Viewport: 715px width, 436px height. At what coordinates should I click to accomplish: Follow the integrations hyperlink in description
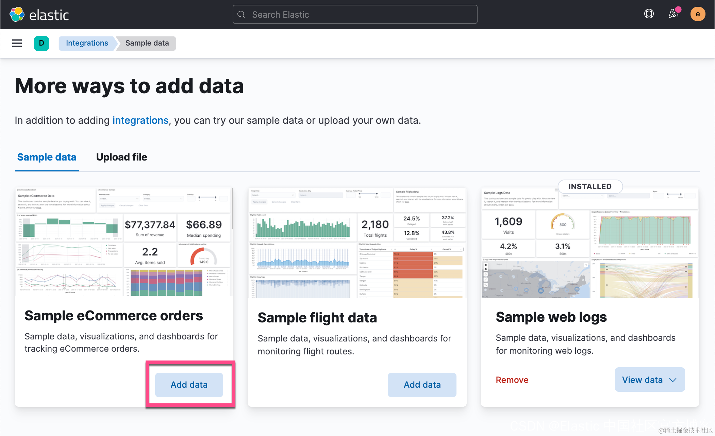[x=140, y=120]
